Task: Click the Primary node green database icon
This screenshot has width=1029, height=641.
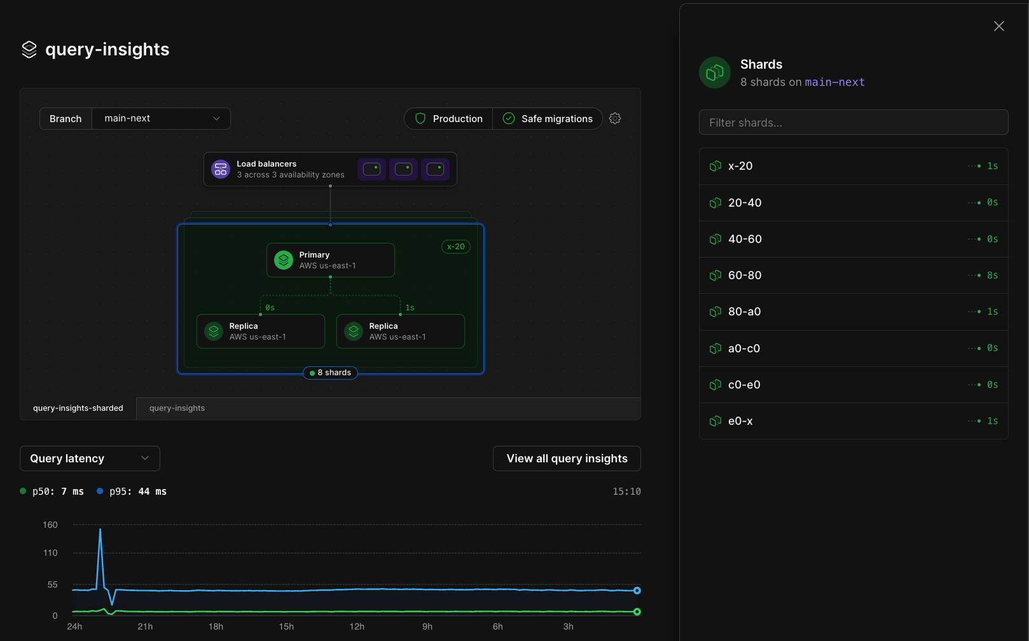Action: pyautogui.click(x=284, y=260)
